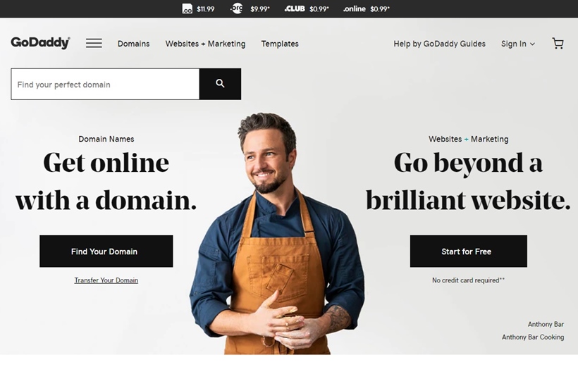
Task: Select the .co domain icon
Action: 187,9
